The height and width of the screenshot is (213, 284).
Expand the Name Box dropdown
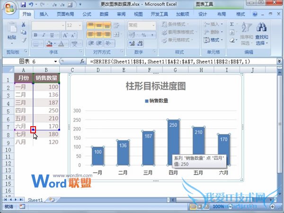[x=55, y=62]
